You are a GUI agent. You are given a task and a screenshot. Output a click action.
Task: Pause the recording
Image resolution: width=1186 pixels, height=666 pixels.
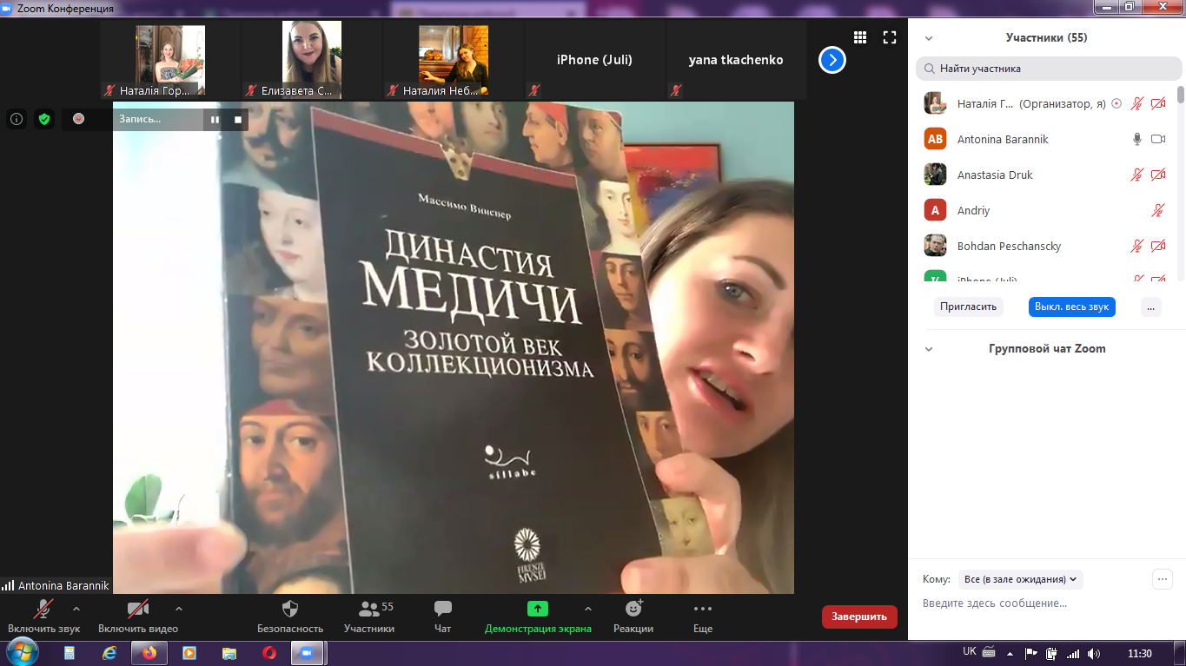[x=215, y=120]
